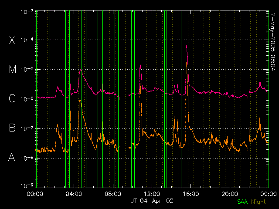Image resolution: width=279 pixels, height=209 pixels.
Task: Click the 20:00 time axis label
Action: 230,194
